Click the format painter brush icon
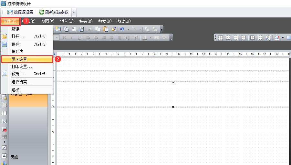 point(113,29)
